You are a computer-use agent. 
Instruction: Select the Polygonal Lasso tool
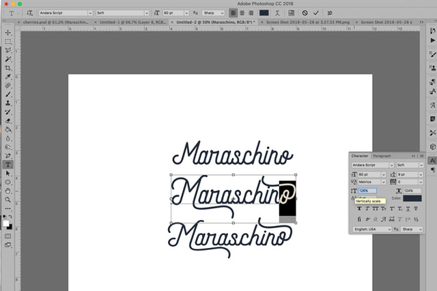(x=8, y=50)
